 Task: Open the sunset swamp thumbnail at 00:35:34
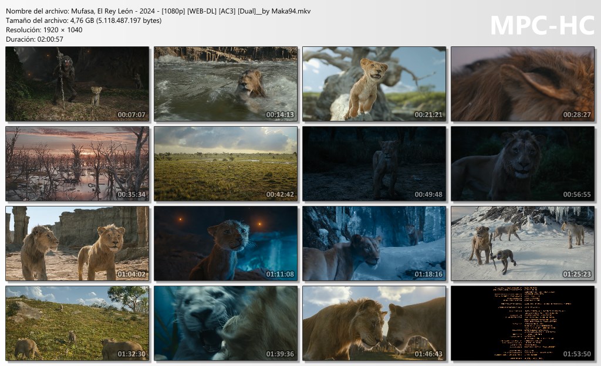[77, 164]
